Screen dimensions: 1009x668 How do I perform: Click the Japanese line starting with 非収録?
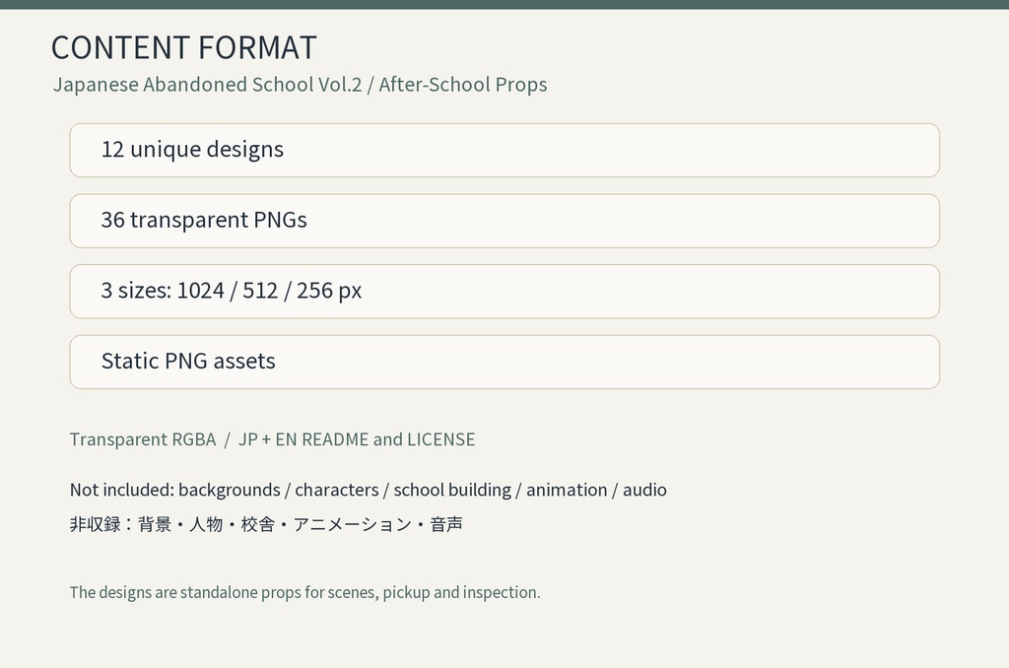click(x=266, y=524)
